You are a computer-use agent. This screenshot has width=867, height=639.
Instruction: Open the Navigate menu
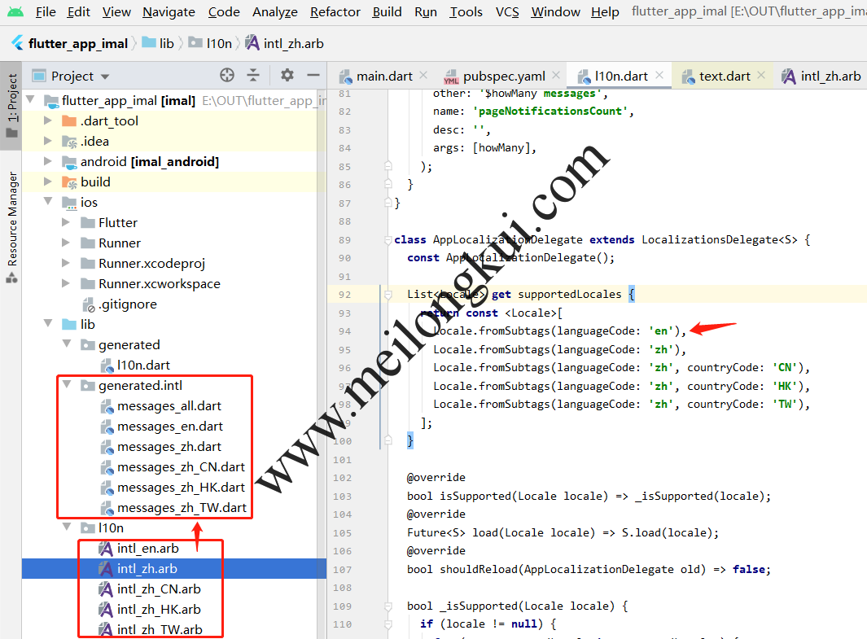click(169, 11)
